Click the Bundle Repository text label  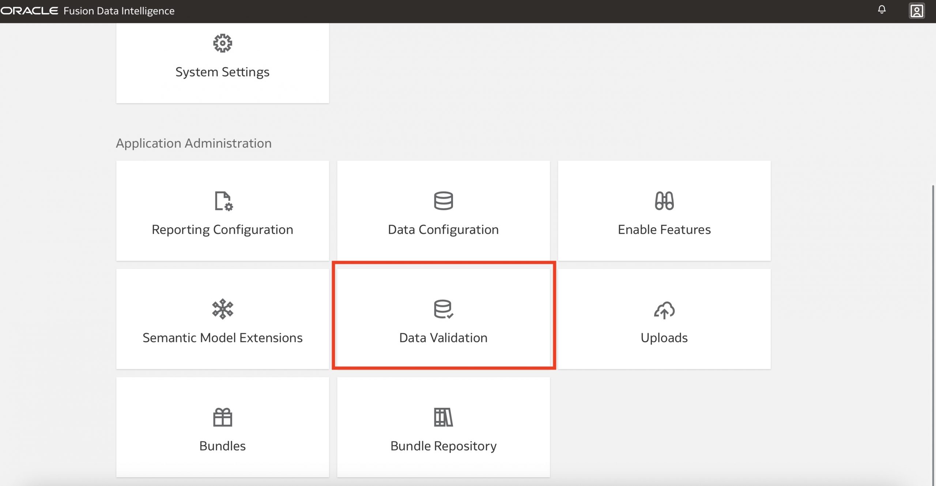(x=443, y=446)
